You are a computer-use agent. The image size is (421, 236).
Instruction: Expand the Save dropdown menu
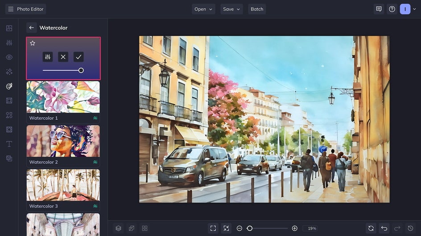[x=231, y=9]
